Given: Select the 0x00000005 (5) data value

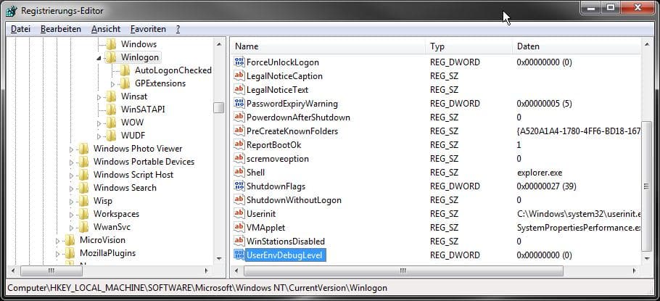Looking at the screenshot, I should 544,104.
